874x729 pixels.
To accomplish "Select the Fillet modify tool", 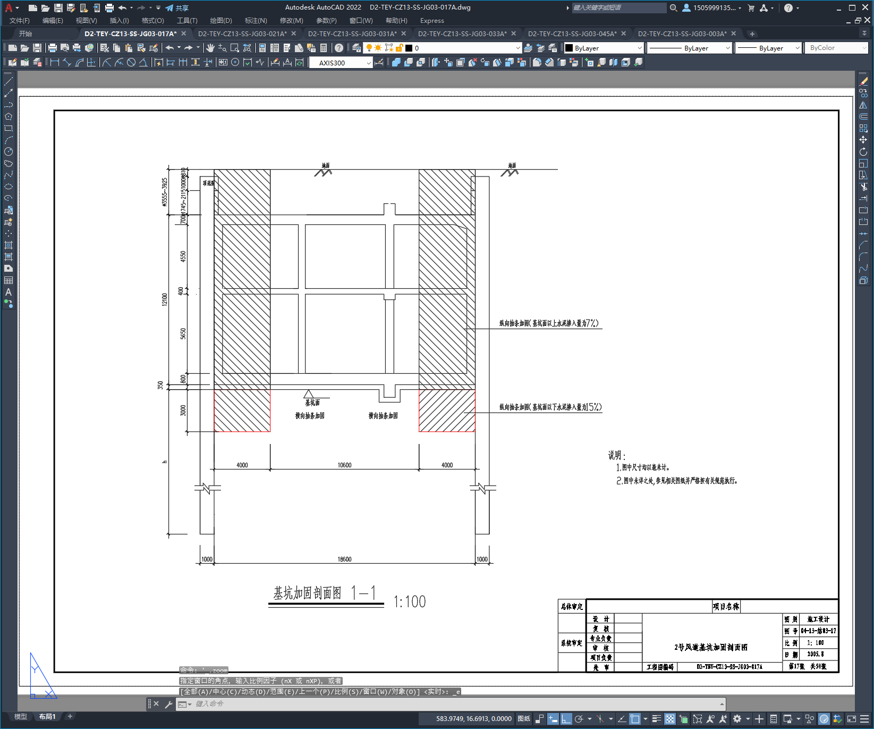I will click(x=863, y=257).
